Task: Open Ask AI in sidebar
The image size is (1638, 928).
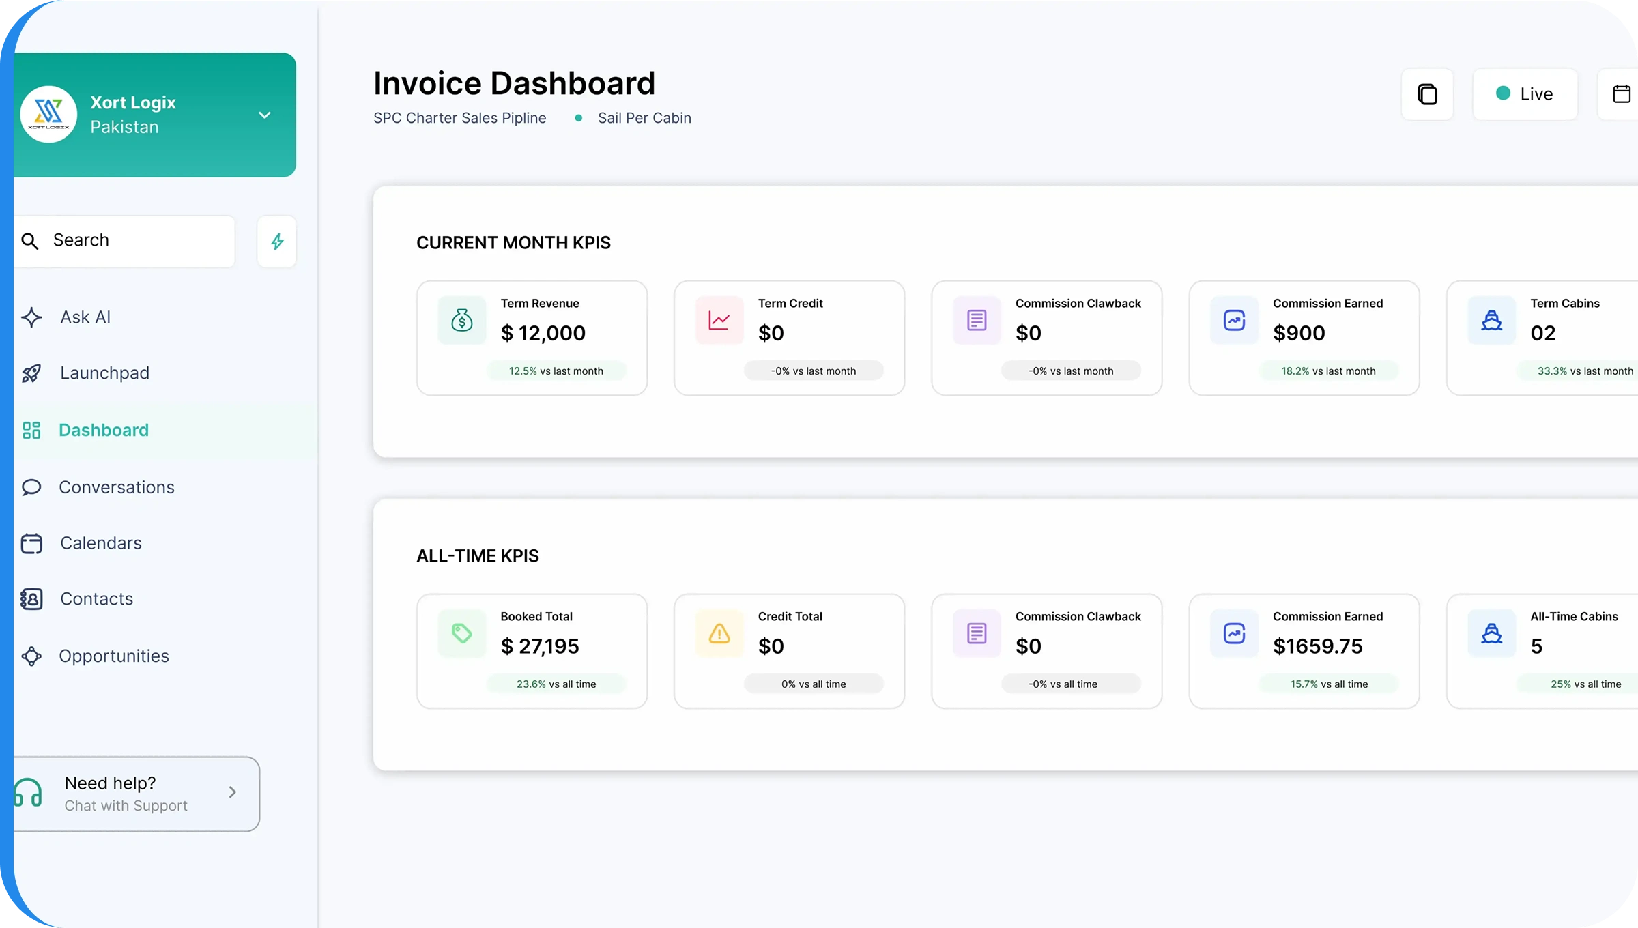Action: coord(85,317)
